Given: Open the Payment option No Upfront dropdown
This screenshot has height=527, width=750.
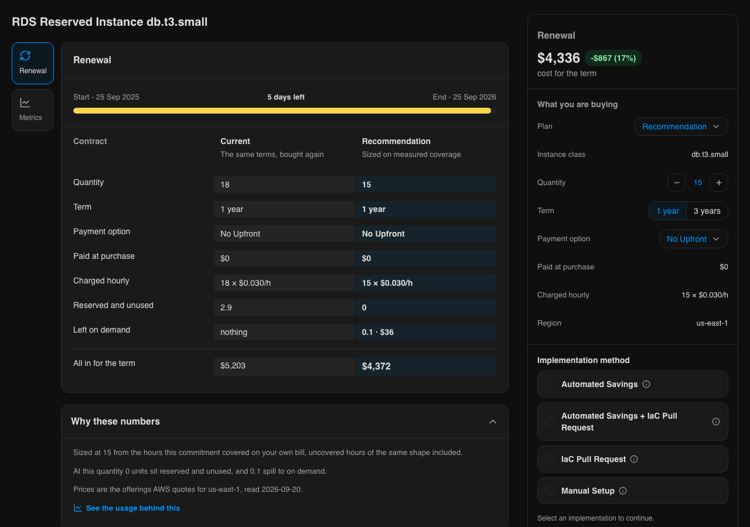Looking at the screenshot, I should click(694, 239).
